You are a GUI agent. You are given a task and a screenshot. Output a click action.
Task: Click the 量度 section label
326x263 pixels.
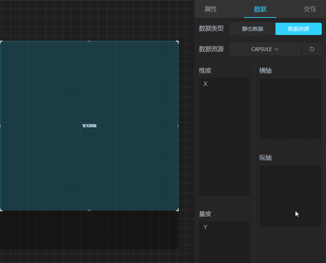(x=205, y=214)
